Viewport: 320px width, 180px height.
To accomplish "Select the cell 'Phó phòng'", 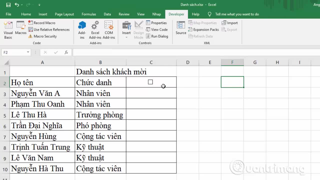I will click(x=100, y=125).
